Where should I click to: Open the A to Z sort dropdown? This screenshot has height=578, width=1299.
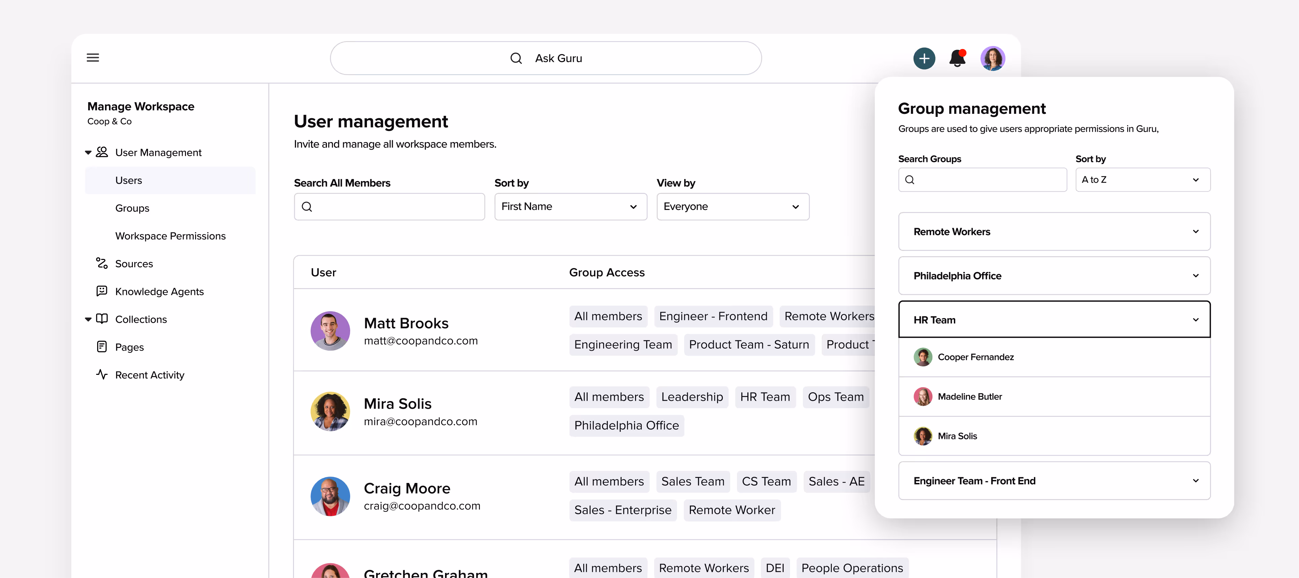[x=1142, y=180]
